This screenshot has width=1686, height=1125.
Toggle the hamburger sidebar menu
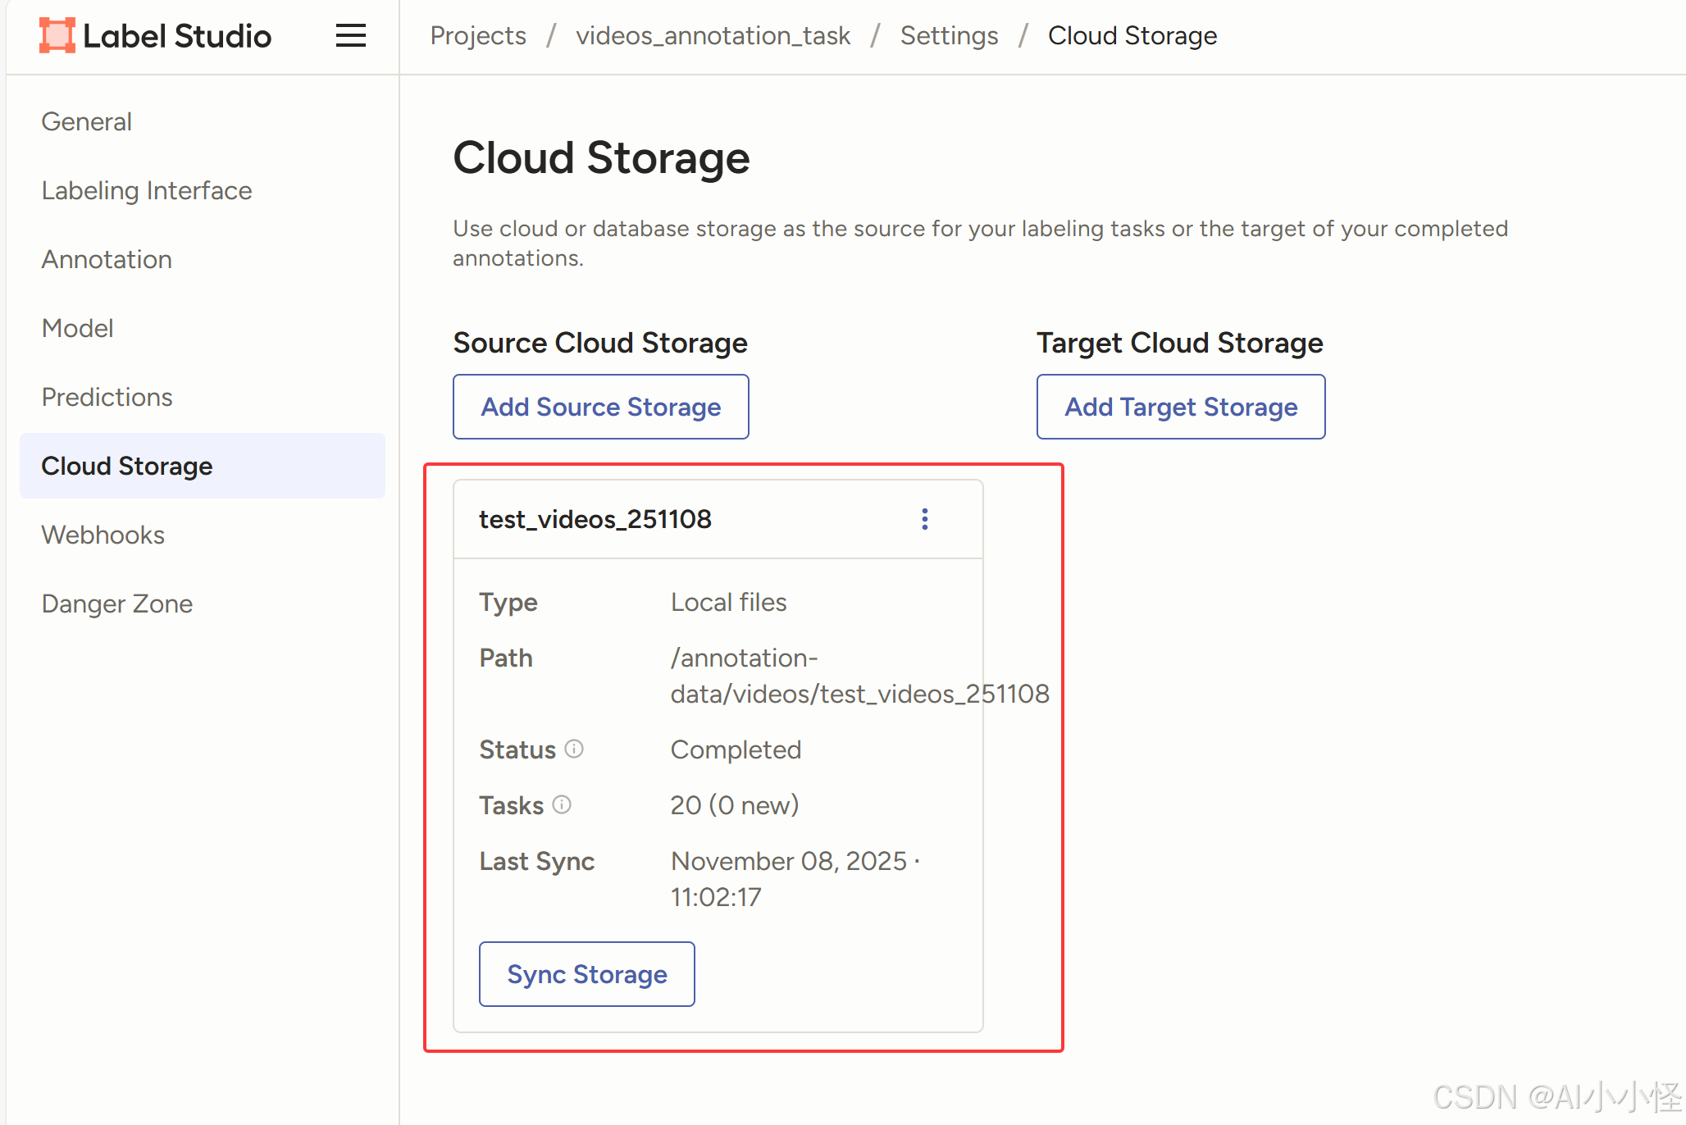point(351,35)
